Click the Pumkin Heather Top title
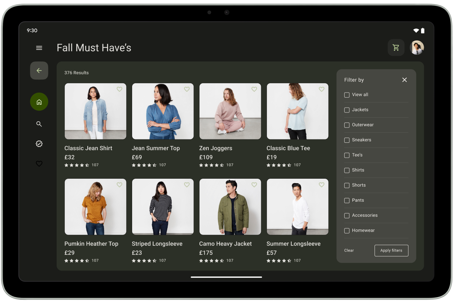Image resolution: width=453 pixels, height=303 pixels. pyautogui.click(x=91, y=244)
